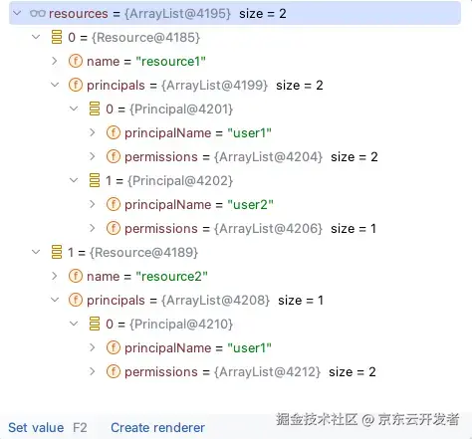The image size is (472, 439).
Task: Expand principalName under Principal@4201
Action: [x=93, y=132]
